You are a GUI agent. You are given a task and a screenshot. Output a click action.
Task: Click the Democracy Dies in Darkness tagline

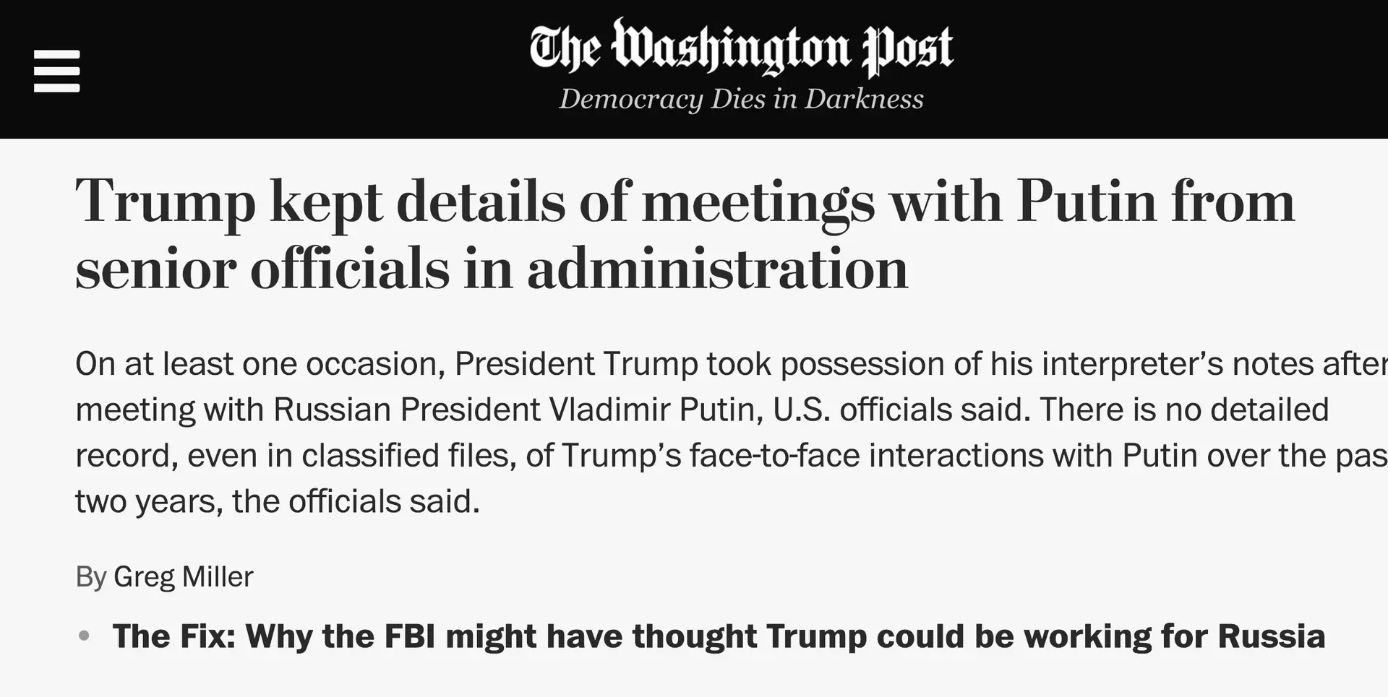[x=741, y=99]
